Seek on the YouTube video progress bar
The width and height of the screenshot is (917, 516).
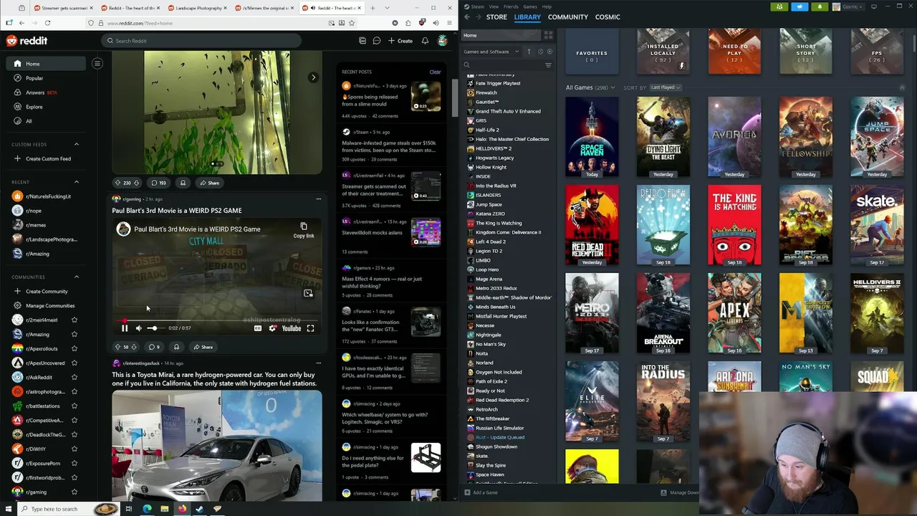[216, 320]
